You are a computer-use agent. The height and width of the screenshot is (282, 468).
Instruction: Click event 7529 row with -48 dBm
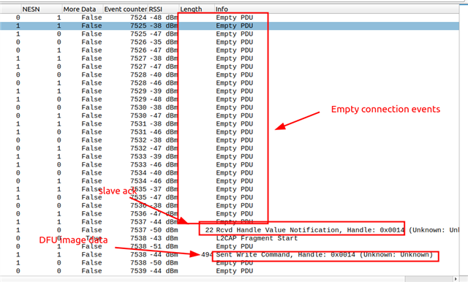coord(230,99)
